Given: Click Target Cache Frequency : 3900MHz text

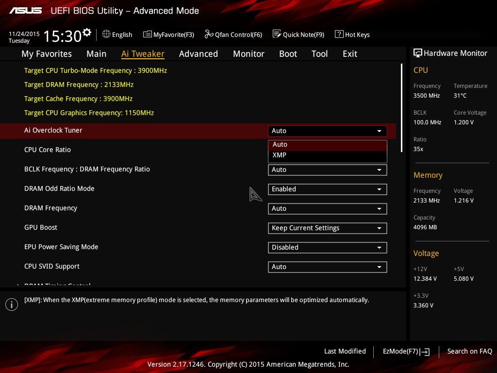Looking at the screenshot, I should [x=78, y=99].
